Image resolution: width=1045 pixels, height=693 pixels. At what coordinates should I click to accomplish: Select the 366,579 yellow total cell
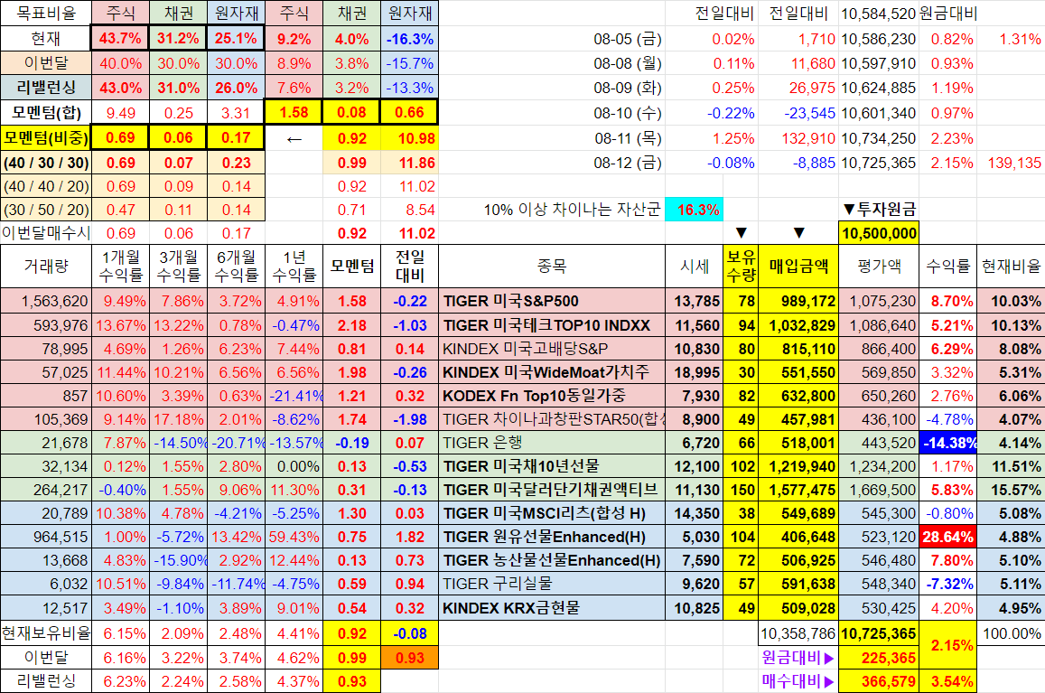[x=879, y=681]
